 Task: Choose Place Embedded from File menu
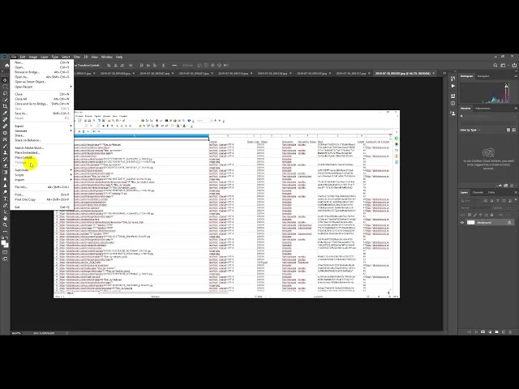(42, 153)
